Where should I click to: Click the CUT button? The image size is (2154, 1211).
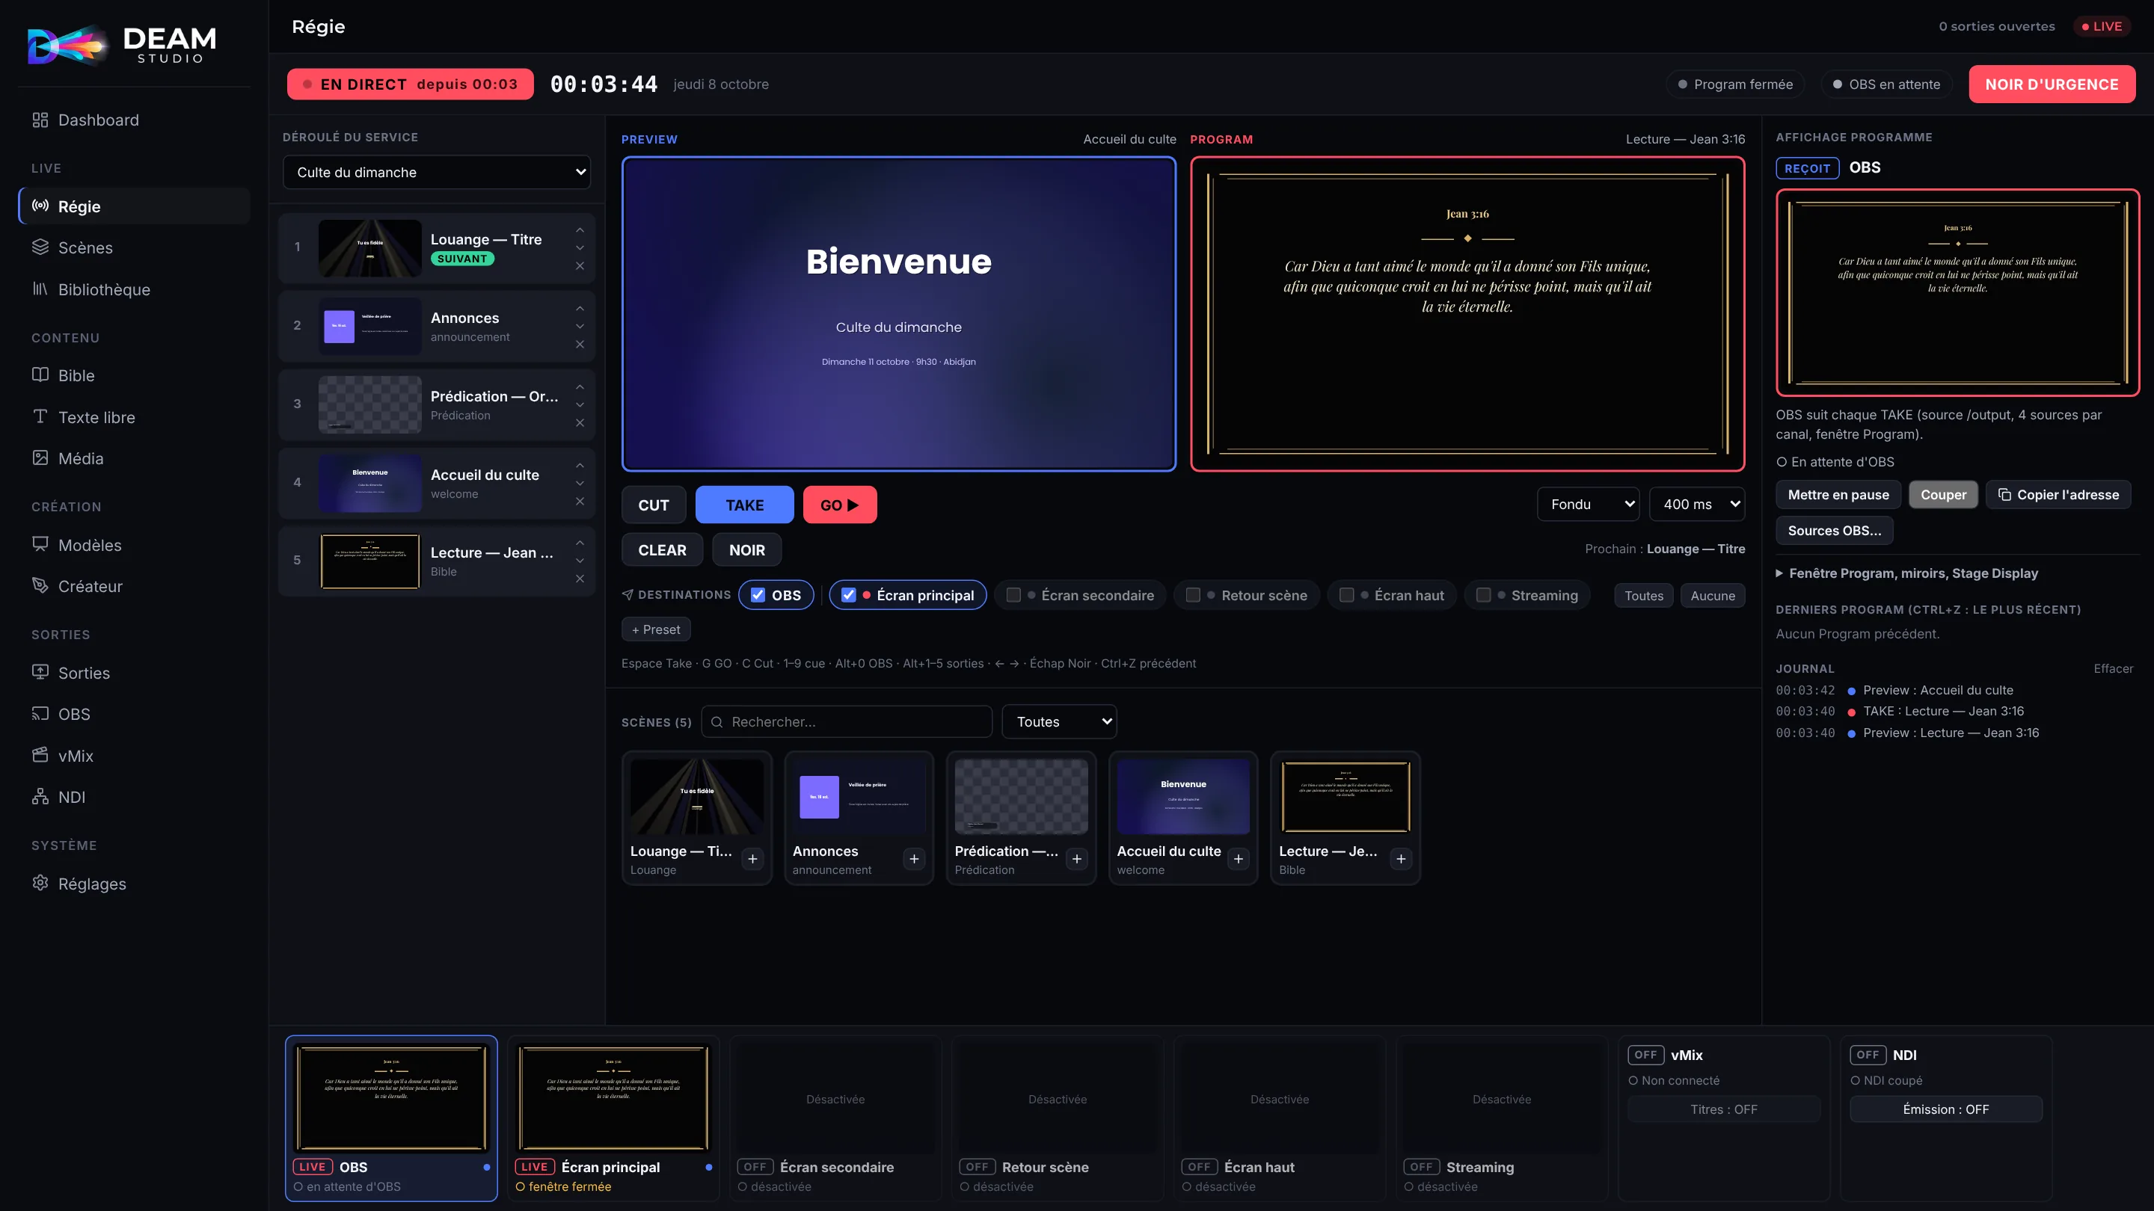coord(654,505)
